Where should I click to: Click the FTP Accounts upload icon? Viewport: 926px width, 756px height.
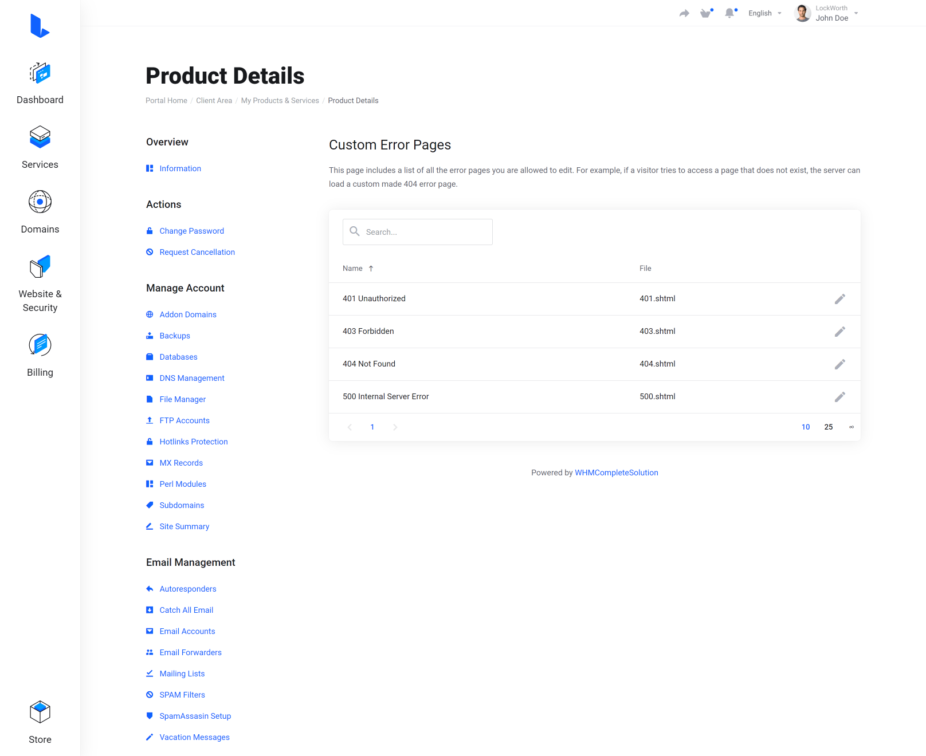[150, 420]
